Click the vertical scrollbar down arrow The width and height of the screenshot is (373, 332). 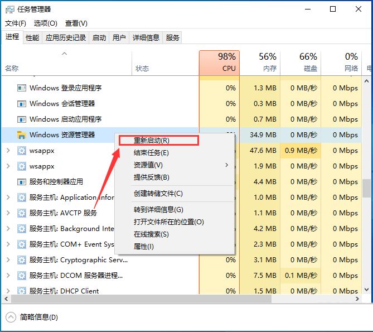tap(366, 290)
